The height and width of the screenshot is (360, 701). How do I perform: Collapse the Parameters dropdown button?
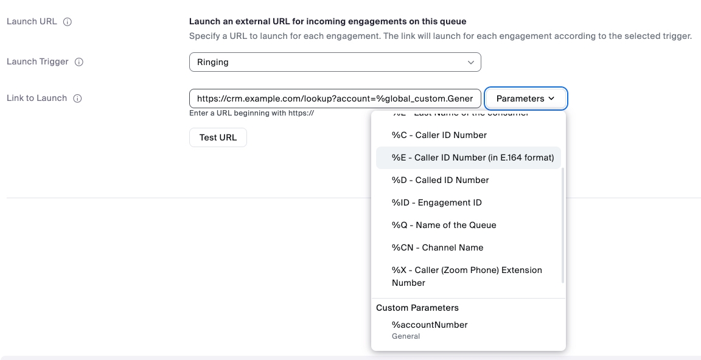point(526,99)
